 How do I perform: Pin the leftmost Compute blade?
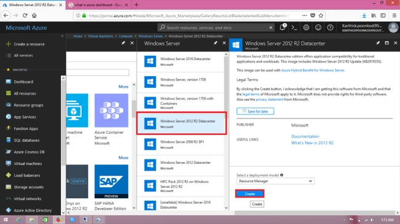tap(123, 43)
